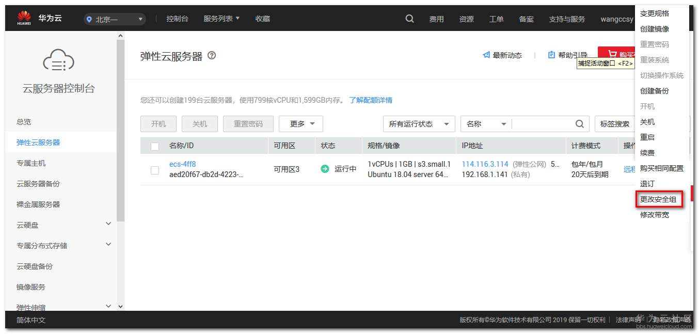Open the 法律声明 footer link
This screenshot has height=334, width=699.
(x=628, y=320)
